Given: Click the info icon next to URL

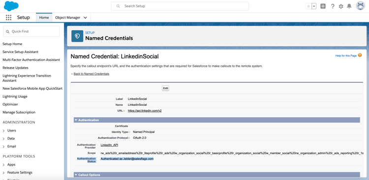Looking at the screenshot, I should click(124, 111).
